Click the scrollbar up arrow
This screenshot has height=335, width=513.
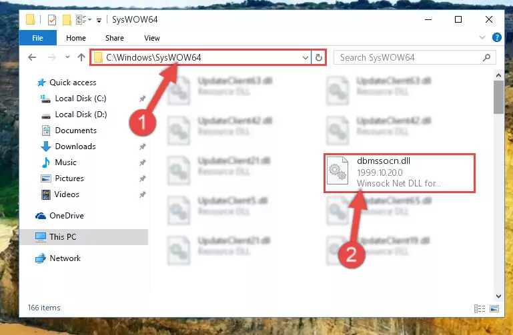(498, 75)
